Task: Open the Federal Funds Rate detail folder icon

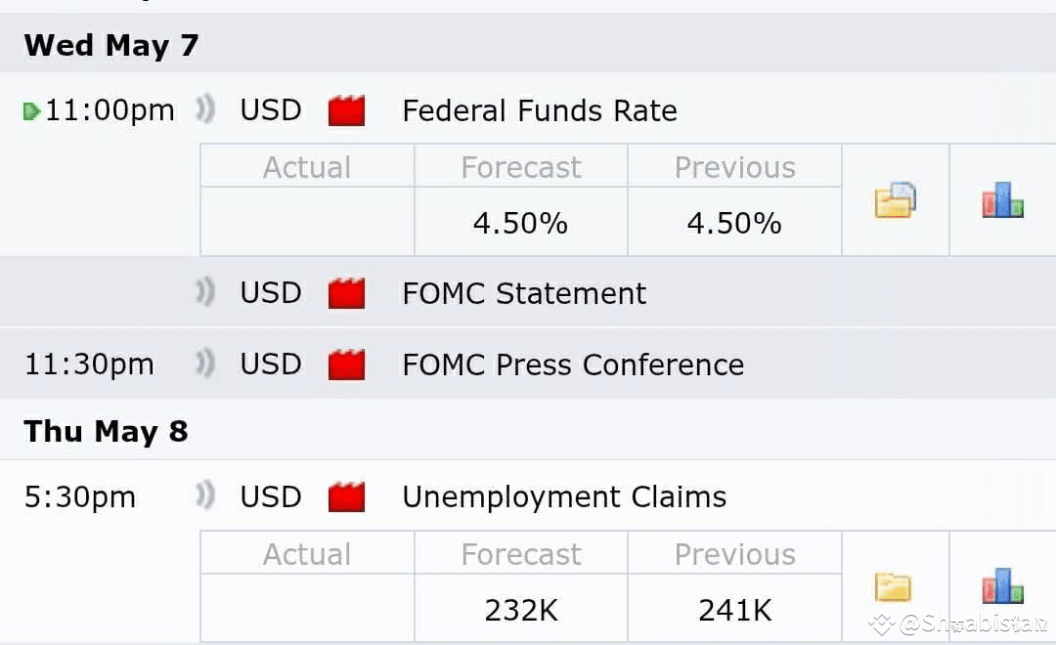Action: click(895, 200)
